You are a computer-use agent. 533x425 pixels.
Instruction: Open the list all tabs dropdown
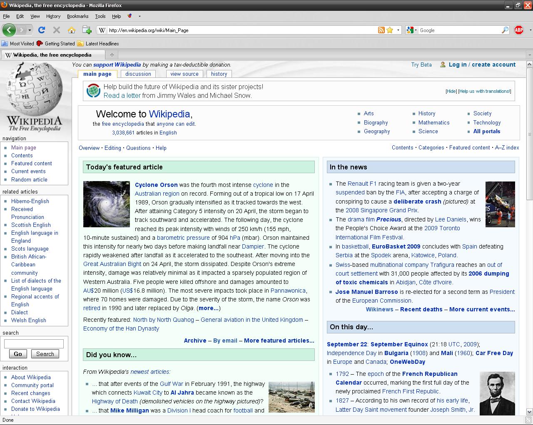529,55
